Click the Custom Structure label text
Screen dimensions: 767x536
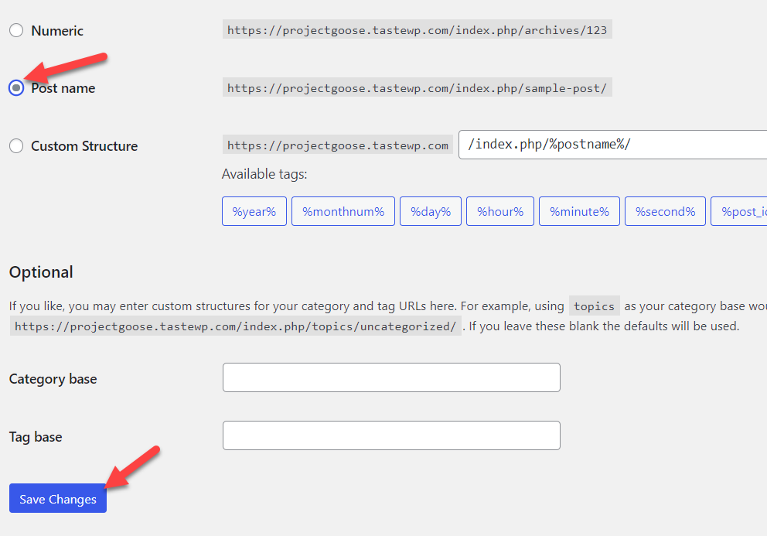(x=84, y=146)
